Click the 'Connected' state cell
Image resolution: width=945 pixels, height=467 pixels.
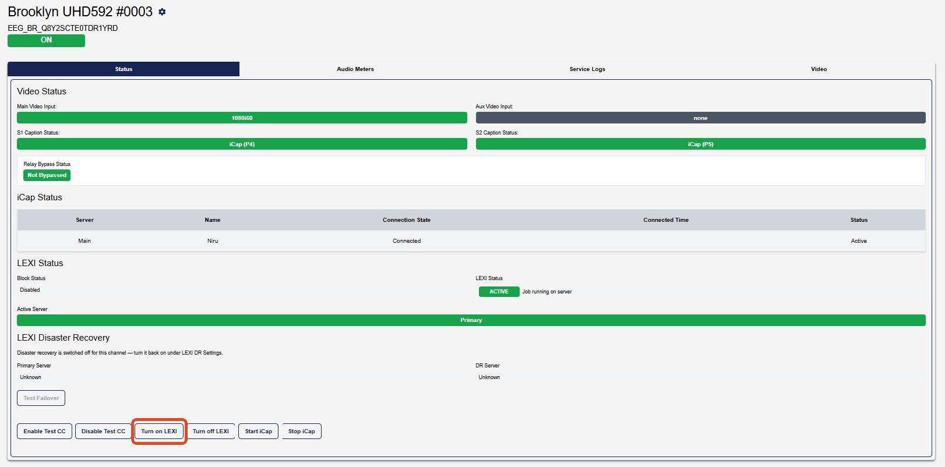tap(407, 241)
